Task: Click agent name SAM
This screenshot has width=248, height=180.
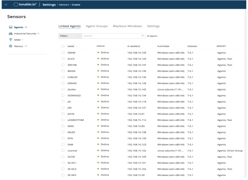Action: [x=70, y=145]
